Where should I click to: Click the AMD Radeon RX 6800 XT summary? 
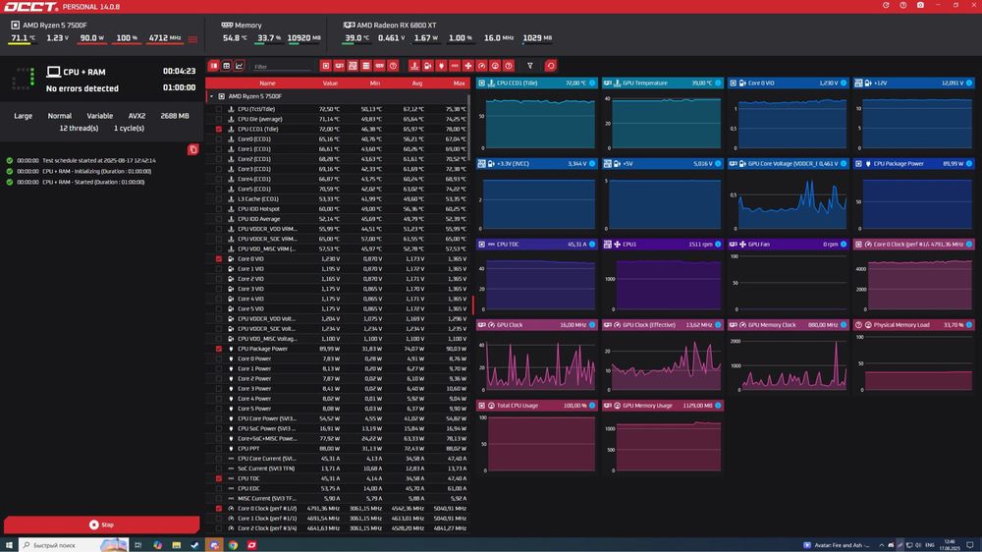coord(448,32)
